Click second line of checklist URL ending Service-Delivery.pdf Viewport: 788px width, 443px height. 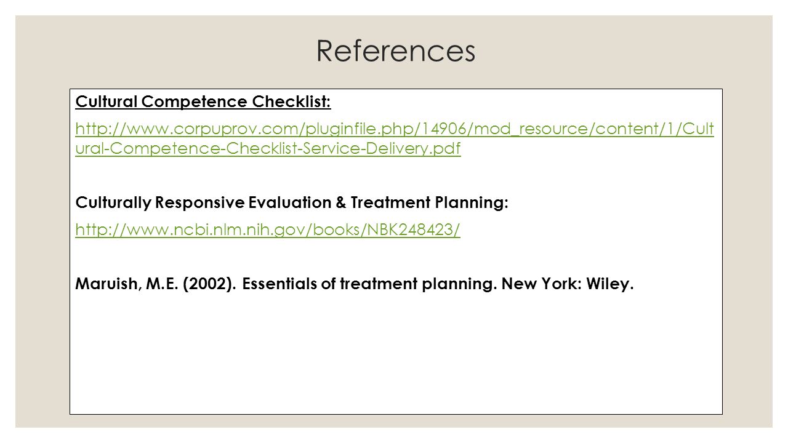tap(267, 149)
